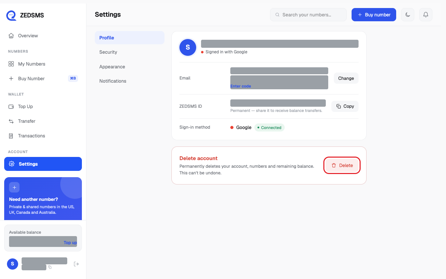Click the Need another number? promo card
Image resolution: width=446 pixels, height=279 pixels.
pos(43,199)
